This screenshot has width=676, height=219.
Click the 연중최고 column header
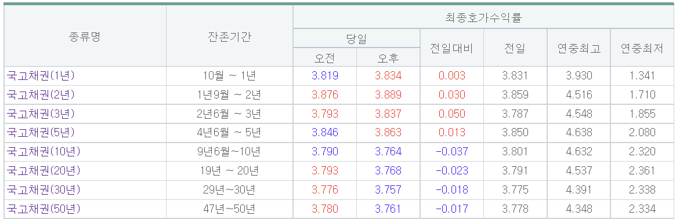[579, 48]
